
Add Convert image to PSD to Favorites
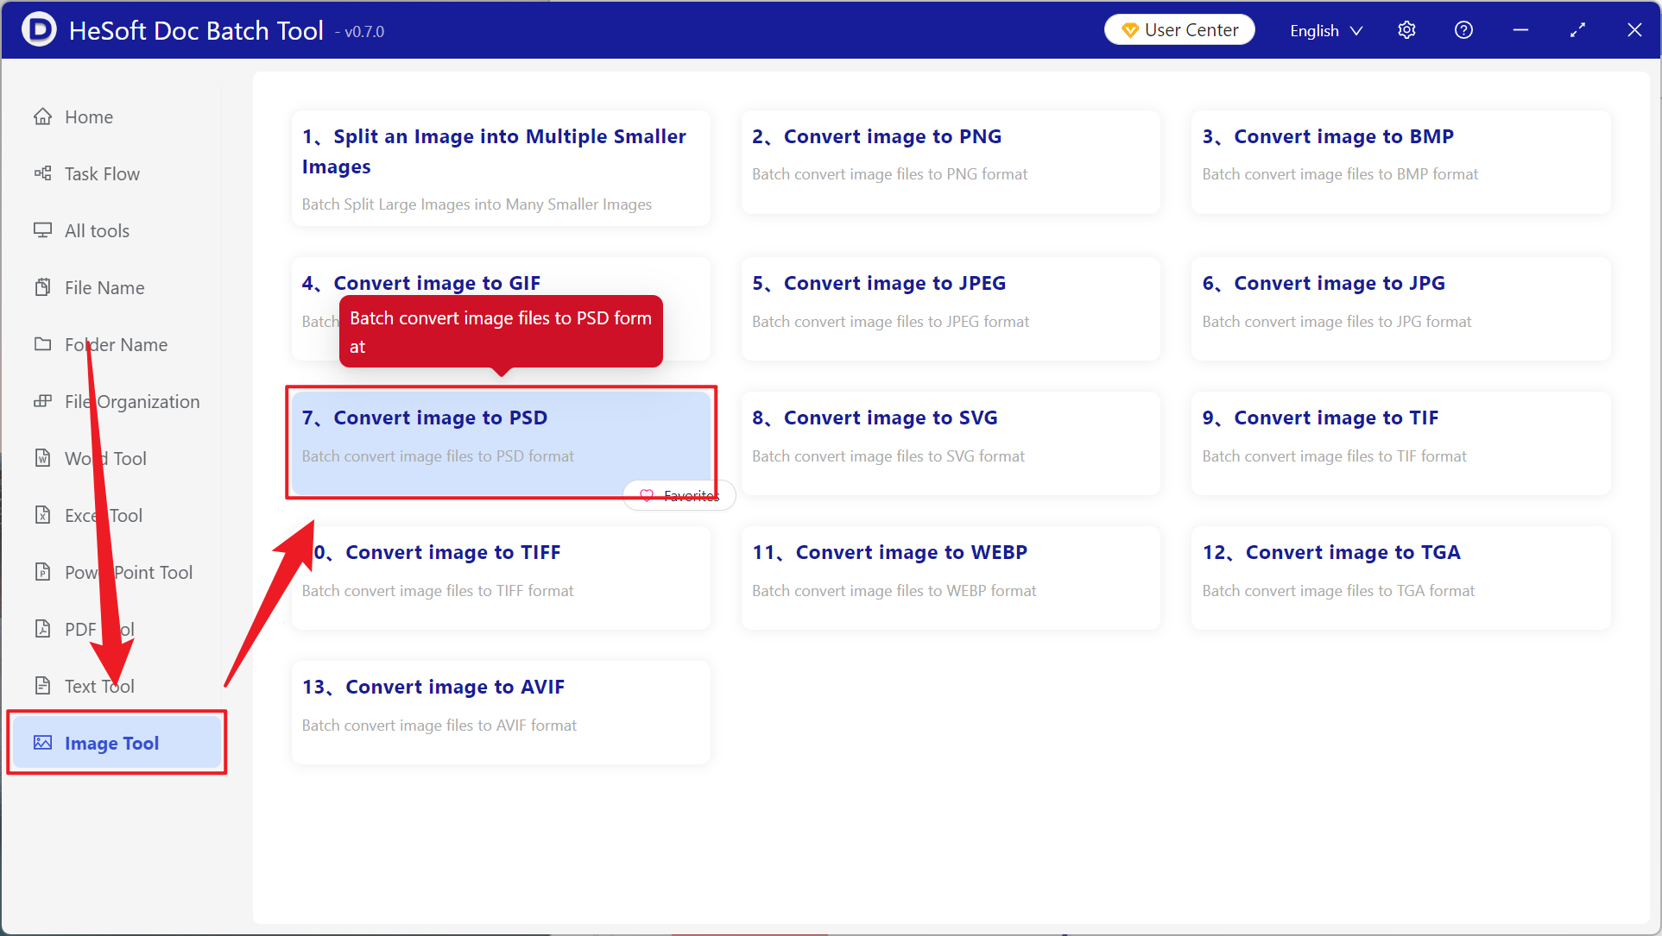coord(679,495)
